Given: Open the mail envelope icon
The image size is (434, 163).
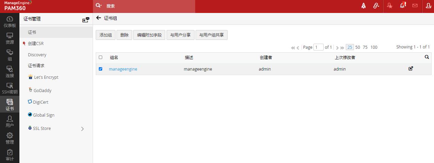Looking at the screenshot, I should coord(415,5).
